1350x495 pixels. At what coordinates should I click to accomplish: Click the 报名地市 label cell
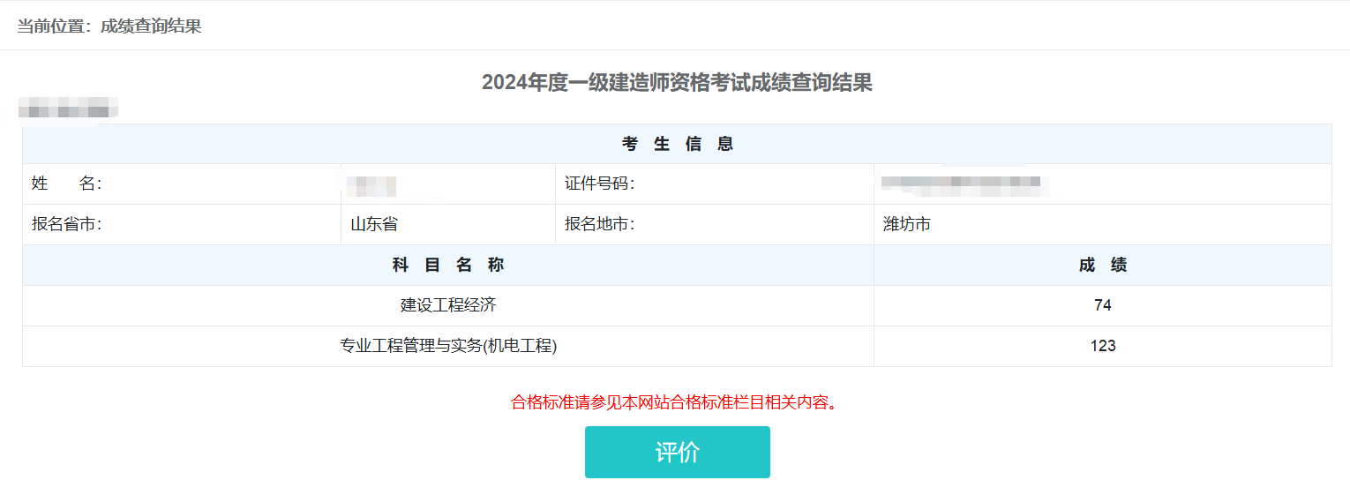tap(600, 224)
